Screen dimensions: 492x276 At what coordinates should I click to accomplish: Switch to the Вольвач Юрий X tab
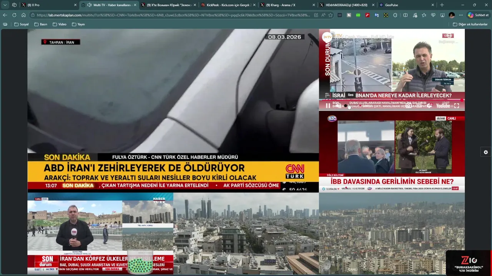(x=169, y=5)
